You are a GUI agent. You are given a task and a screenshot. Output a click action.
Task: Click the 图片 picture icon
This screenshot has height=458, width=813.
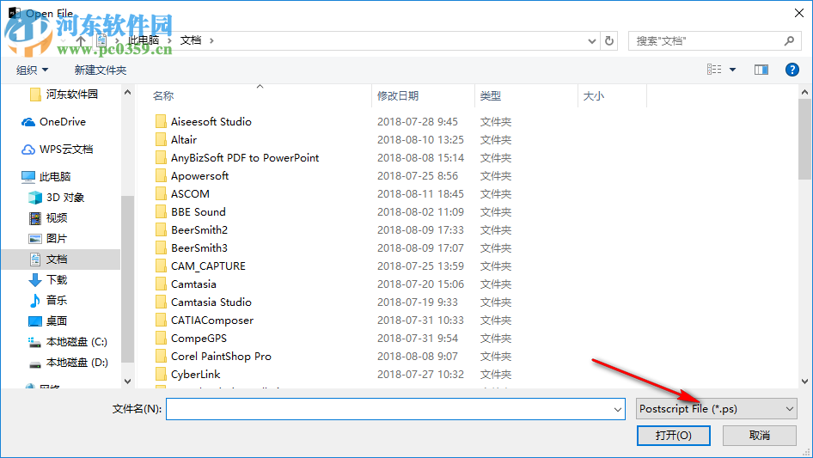pos(34,239)
